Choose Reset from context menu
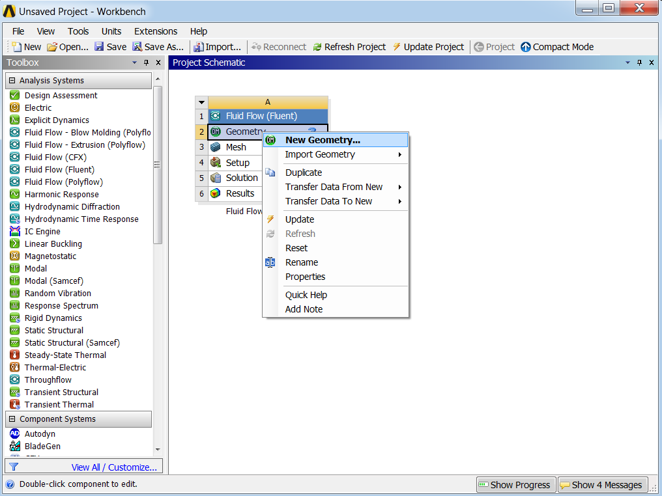Viewport: 662px width, 496px height. (336, 248)
